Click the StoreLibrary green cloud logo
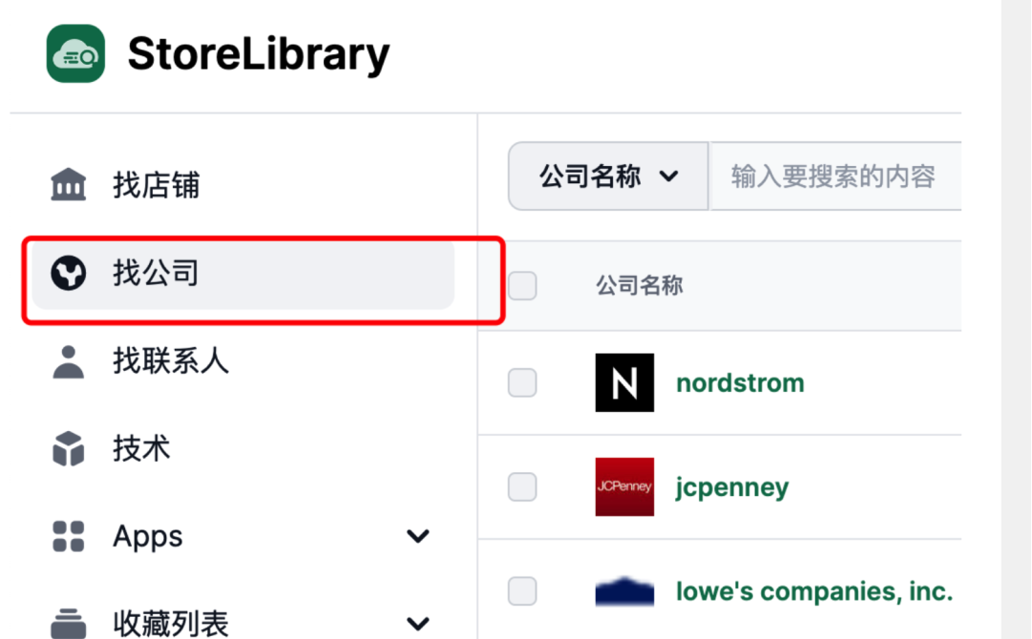The height and width of the screenshot is (639, 1032). [x=75, y=54]
